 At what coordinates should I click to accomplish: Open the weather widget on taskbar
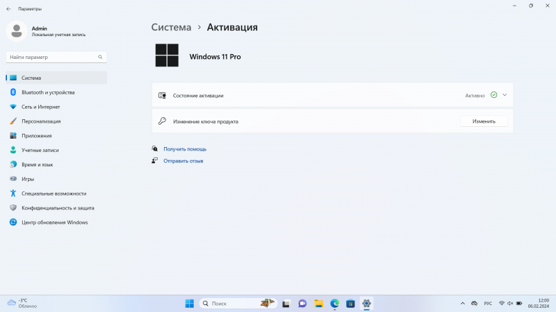(22, 303)
